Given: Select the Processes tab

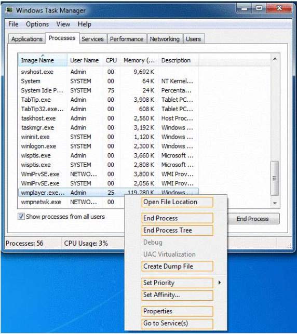Looking at the screenshot, I should (62, 38).
